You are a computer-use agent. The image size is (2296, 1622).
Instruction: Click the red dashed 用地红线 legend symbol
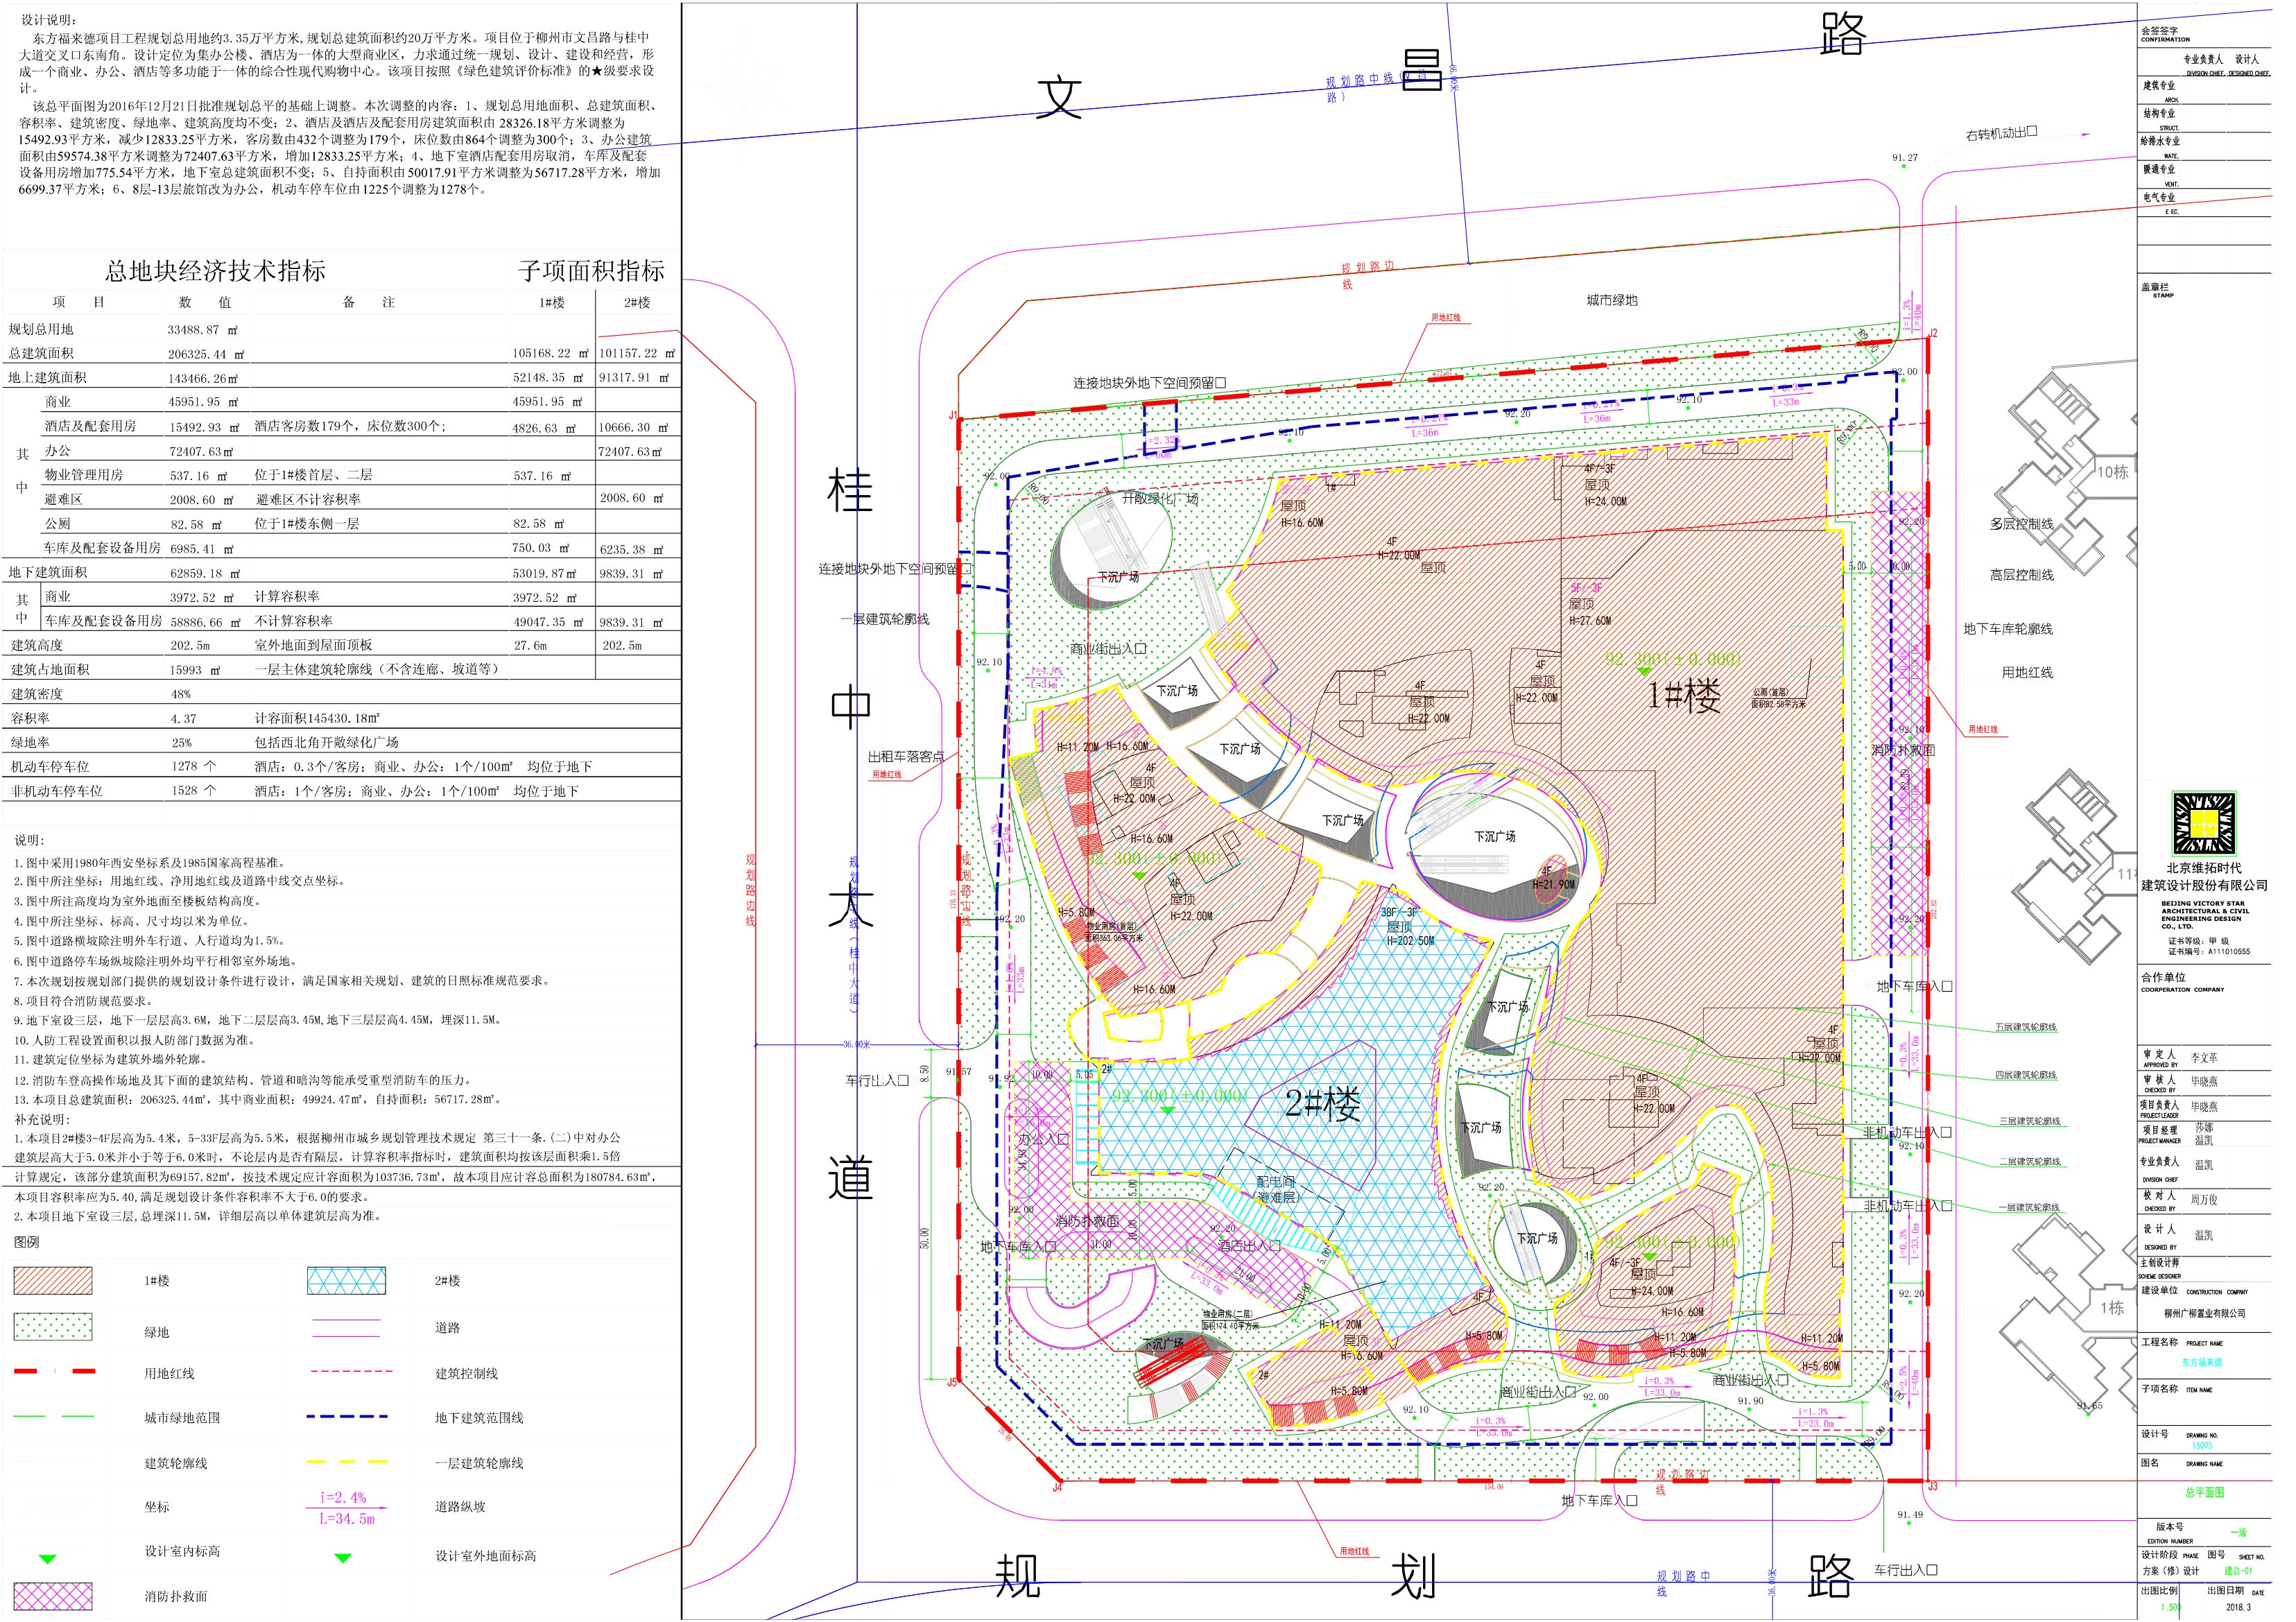(55, 1371)
